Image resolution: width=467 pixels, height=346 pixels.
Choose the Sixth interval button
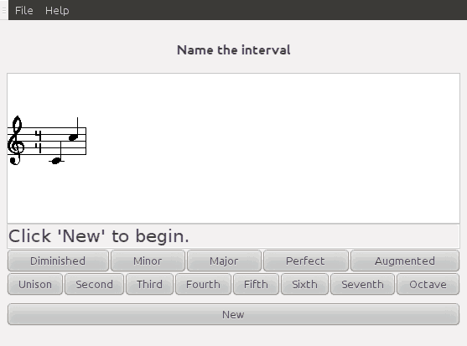click(x=304, y=284)
